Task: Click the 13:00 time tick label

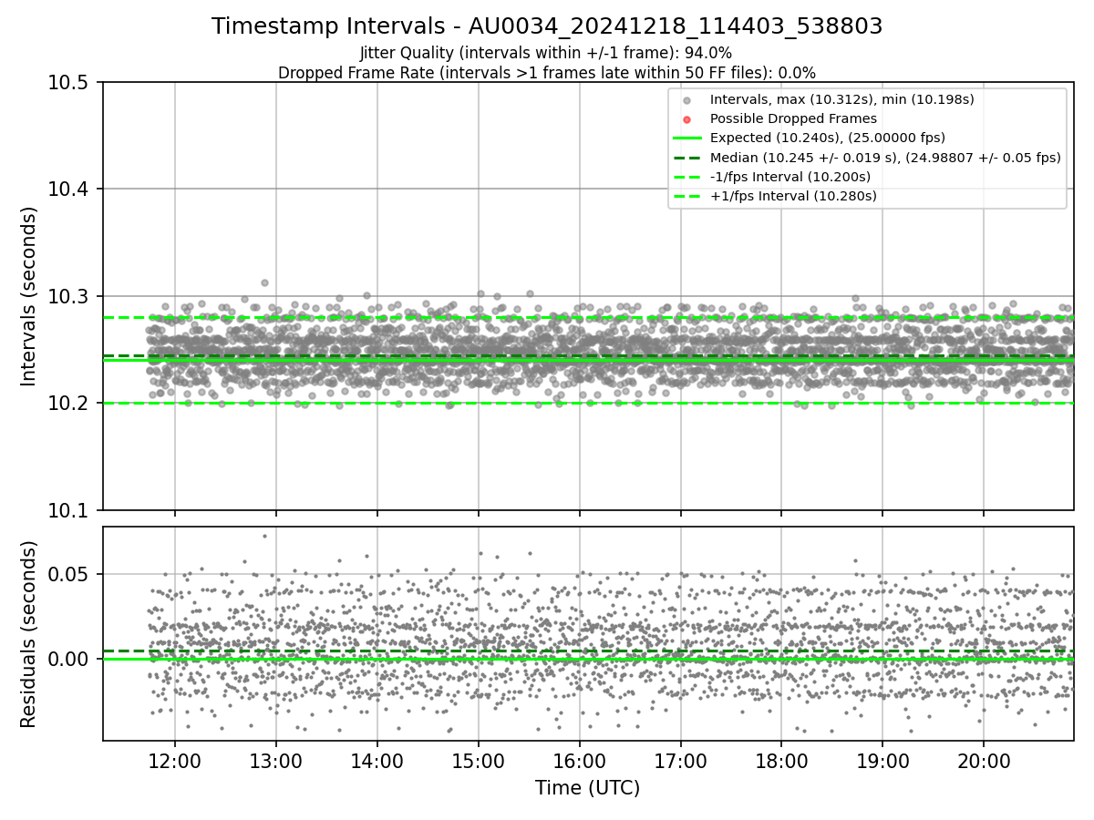Action: 276,762
